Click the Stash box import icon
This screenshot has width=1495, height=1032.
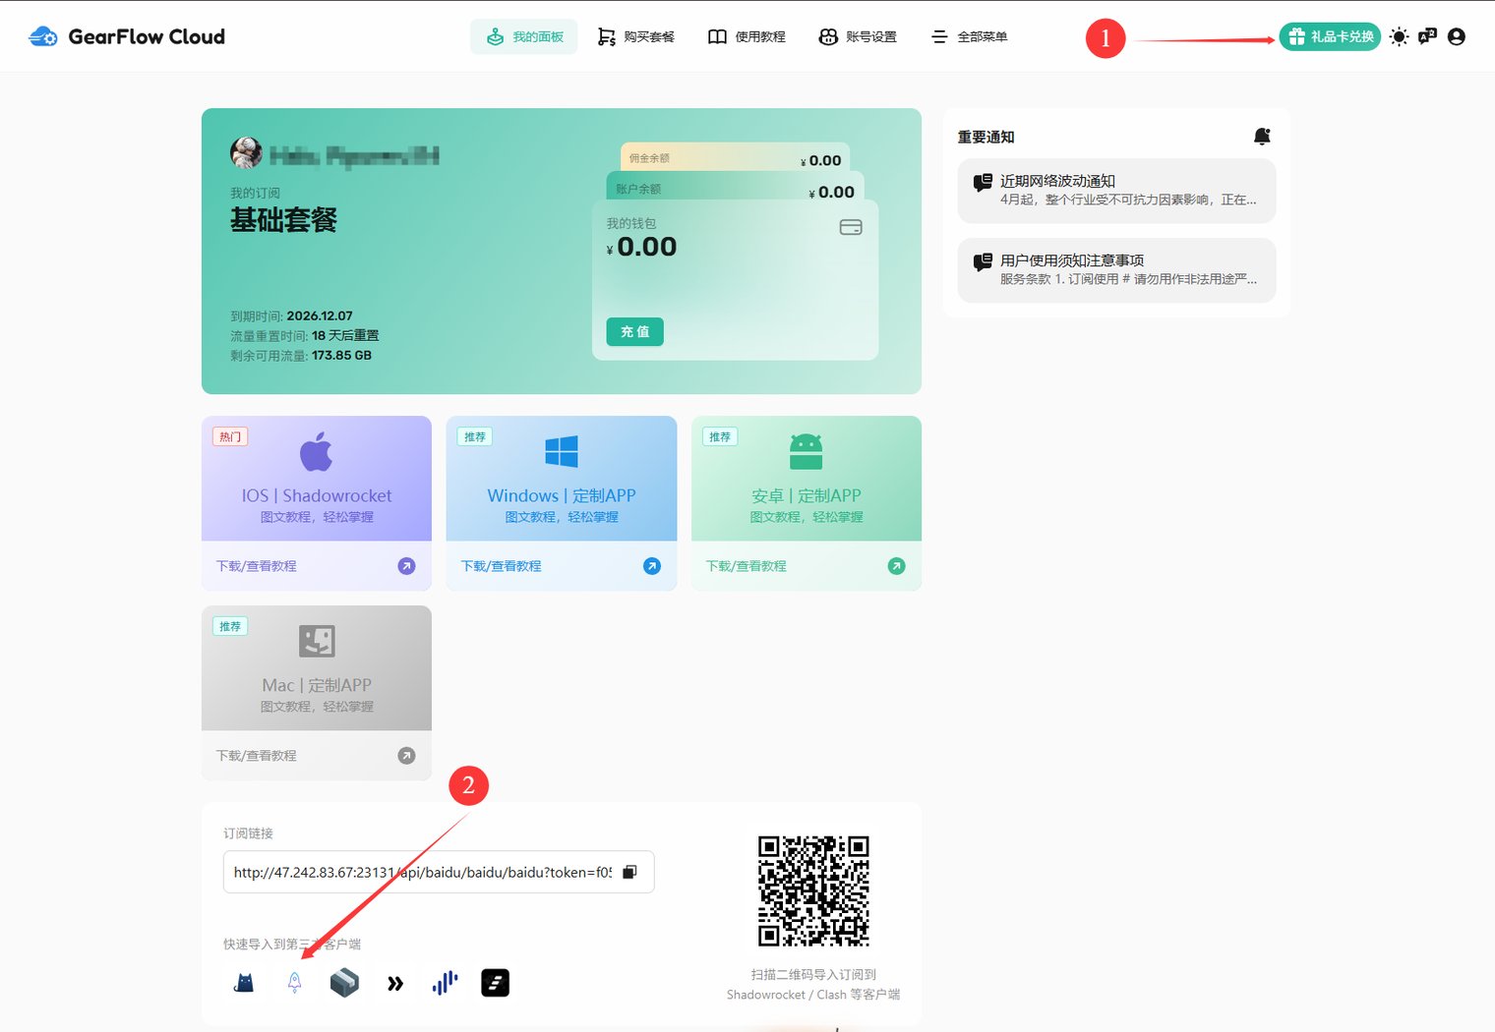(344, 982)
